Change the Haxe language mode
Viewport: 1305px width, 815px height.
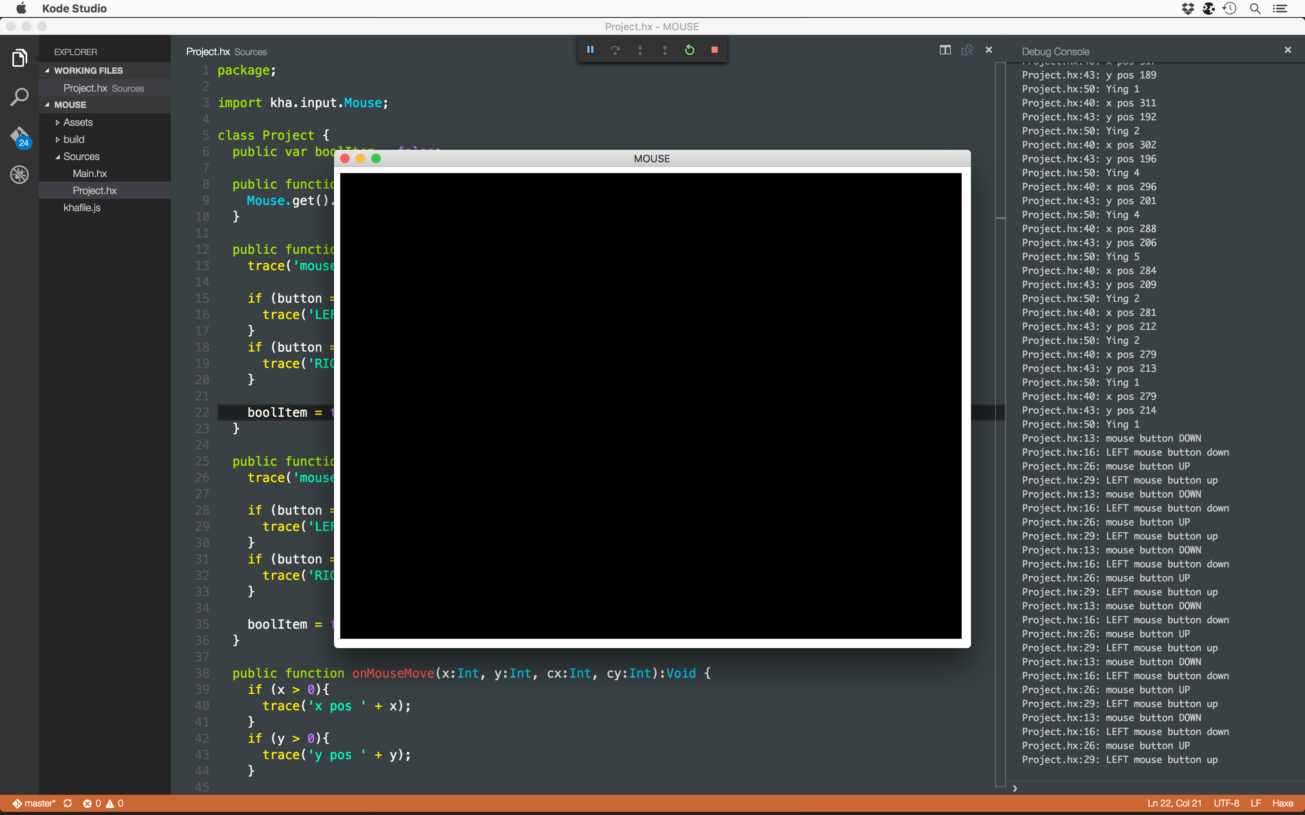(1282, 803)
